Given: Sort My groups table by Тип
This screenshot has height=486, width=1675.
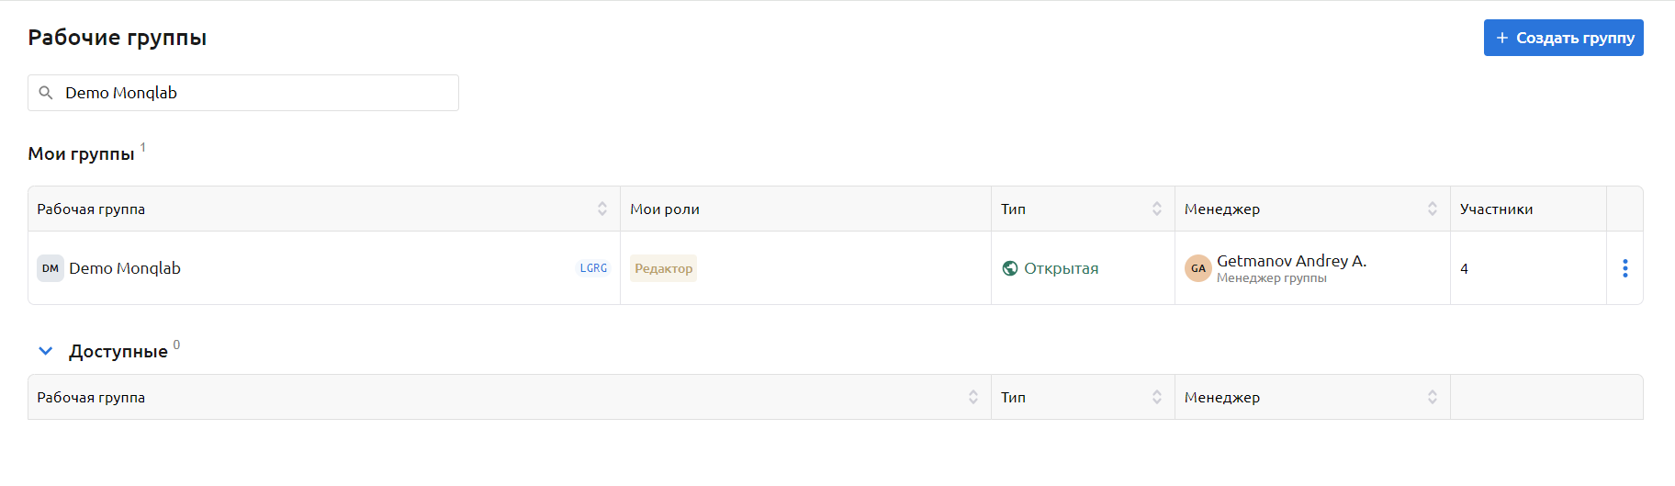Looking at the screenshot, I should click(1157, 209).
